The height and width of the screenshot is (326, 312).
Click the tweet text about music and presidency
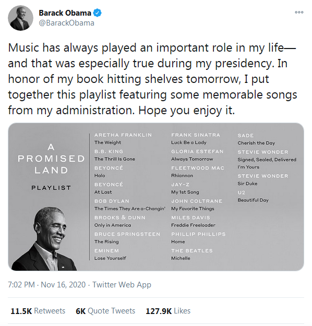tap(152, 79)
